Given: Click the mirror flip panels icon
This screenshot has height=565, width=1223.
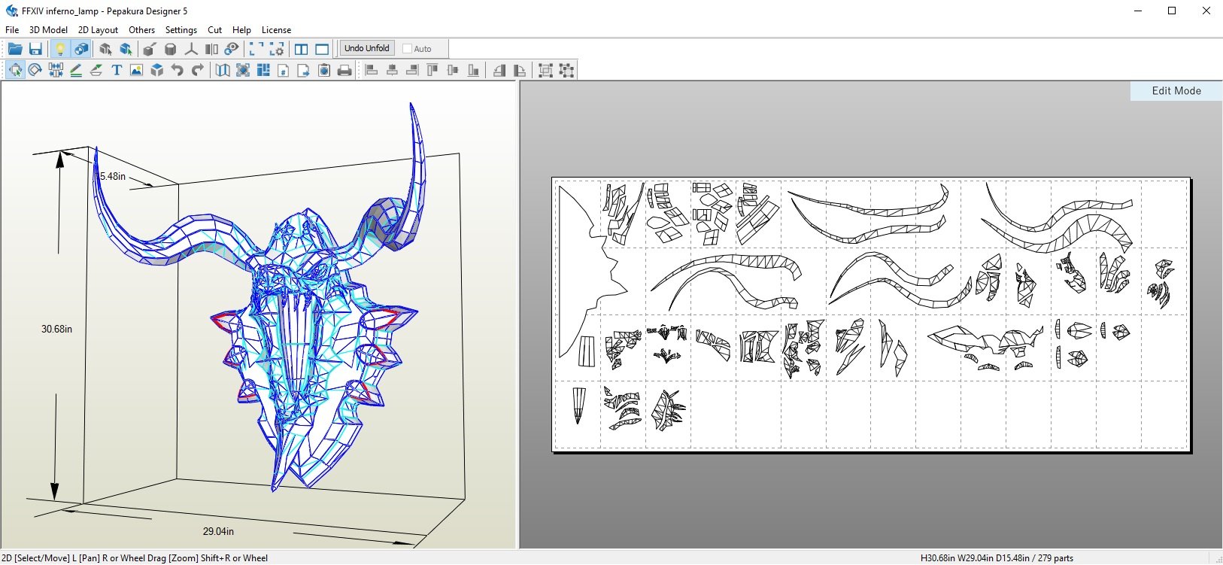Looking at the screenshot, I should coord(211,49).
